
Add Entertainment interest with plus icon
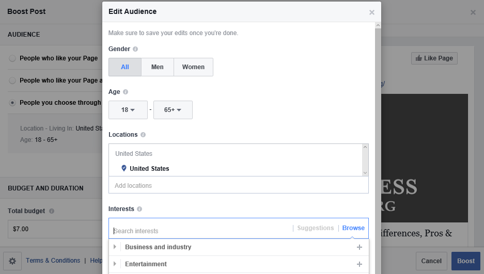pos(360,264)
